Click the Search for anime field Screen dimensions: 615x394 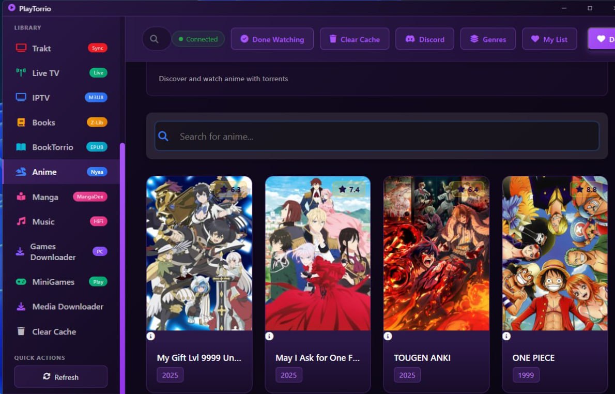[382, 137]
